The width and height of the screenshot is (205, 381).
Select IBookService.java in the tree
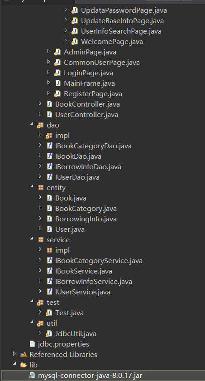[x=84, y=271]
